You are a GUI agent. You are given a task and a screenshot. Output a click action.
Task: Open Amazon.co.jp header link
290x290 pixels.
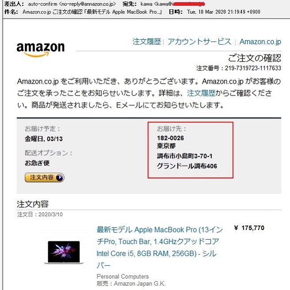(x=260, y=42)
